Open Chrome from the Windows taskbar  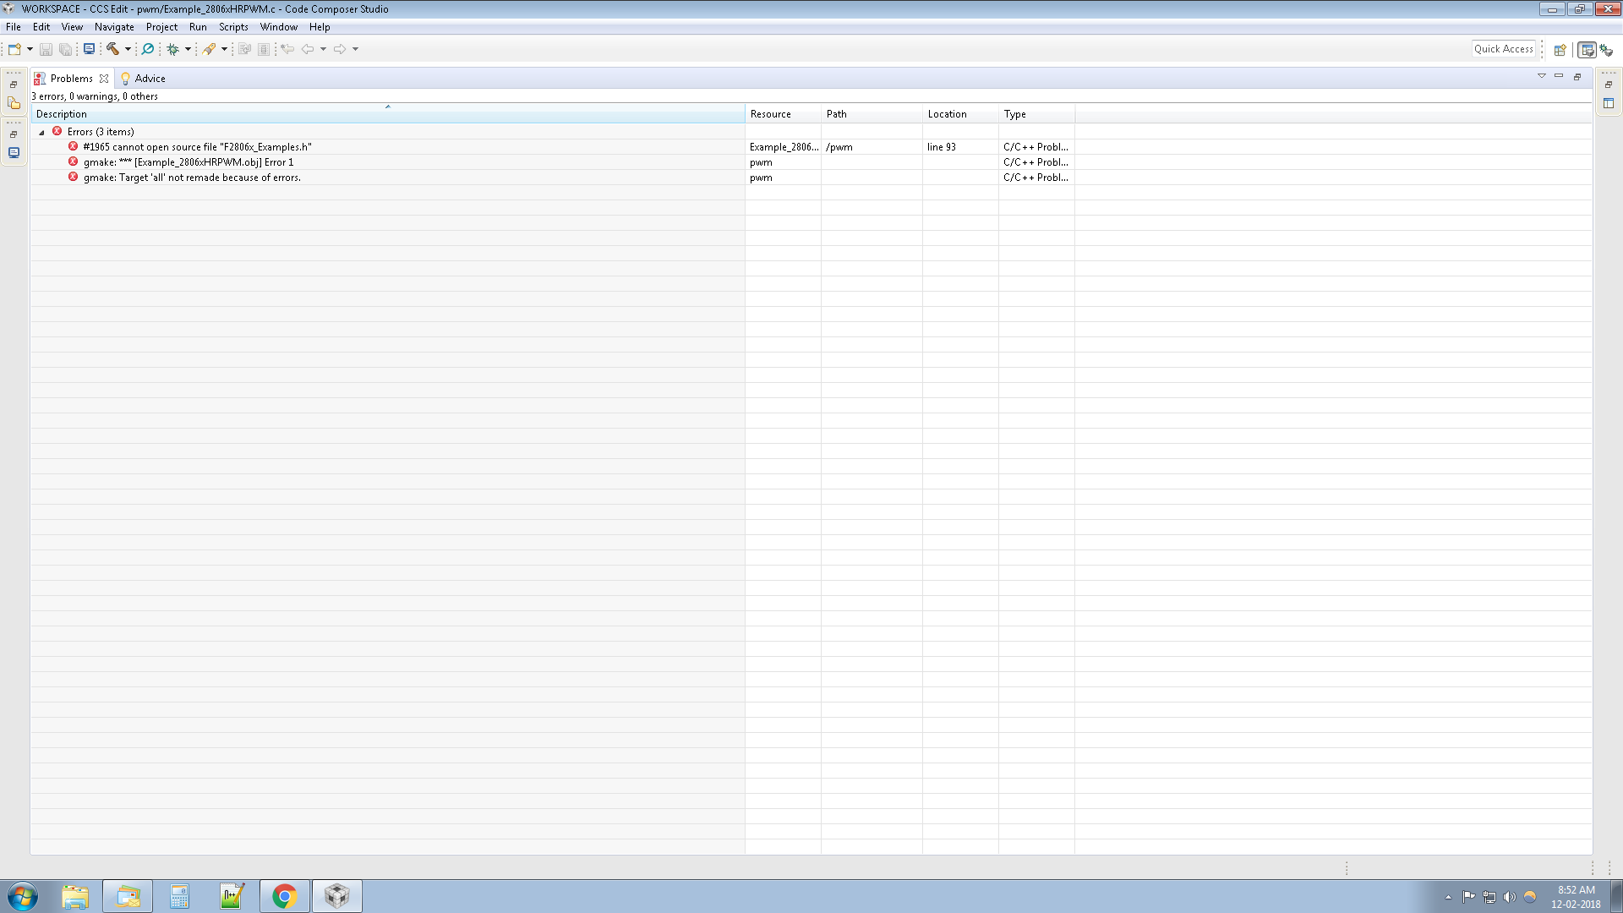pyautogui.click(x=284, y=896)
